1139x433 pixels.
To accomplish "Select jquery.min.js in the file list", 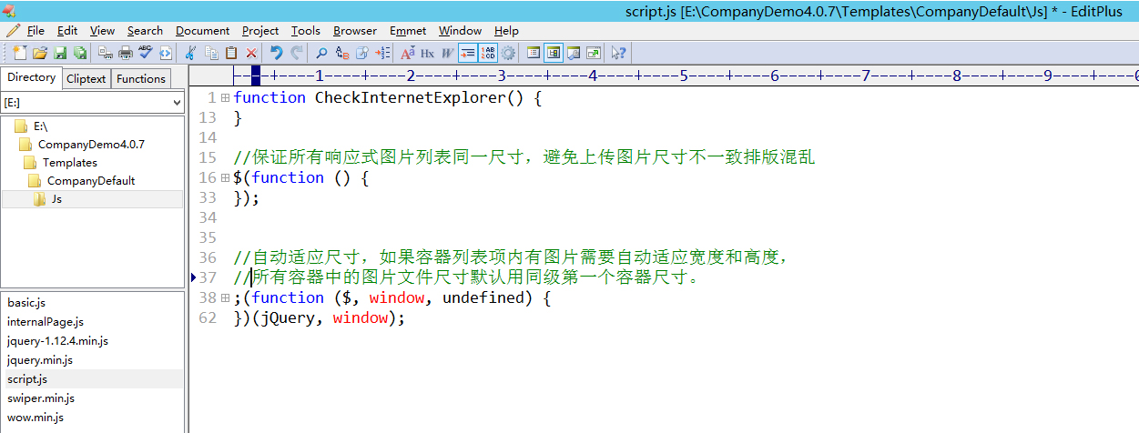I will click(x=40, y=359).
